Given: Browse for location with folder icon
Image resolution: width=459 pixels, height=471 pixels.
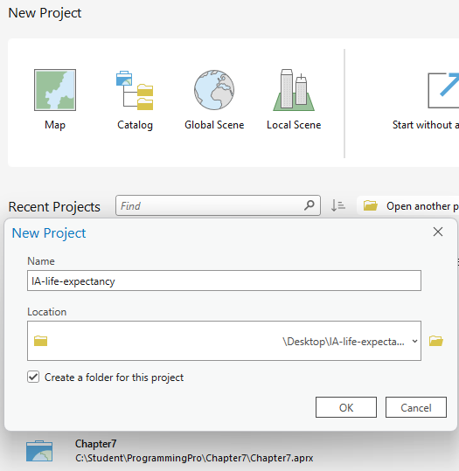Looking at the screenshot, I should 436,341.
